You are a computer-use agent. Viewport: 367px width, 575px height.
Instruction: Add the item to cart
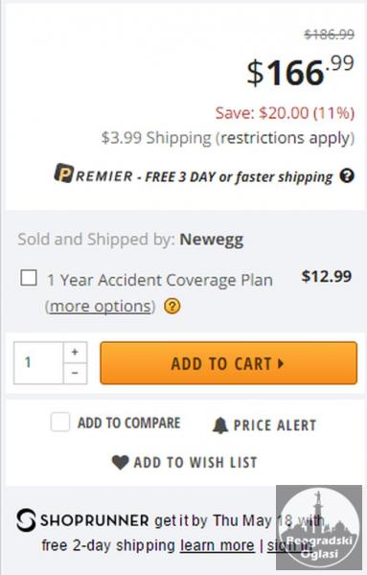coord(228,363)
